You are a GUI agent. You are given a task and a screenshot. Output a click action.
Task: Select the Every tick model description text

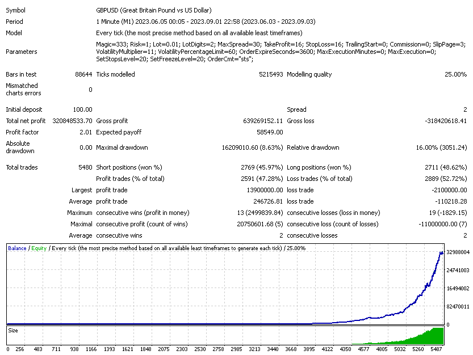click(199, 33)
